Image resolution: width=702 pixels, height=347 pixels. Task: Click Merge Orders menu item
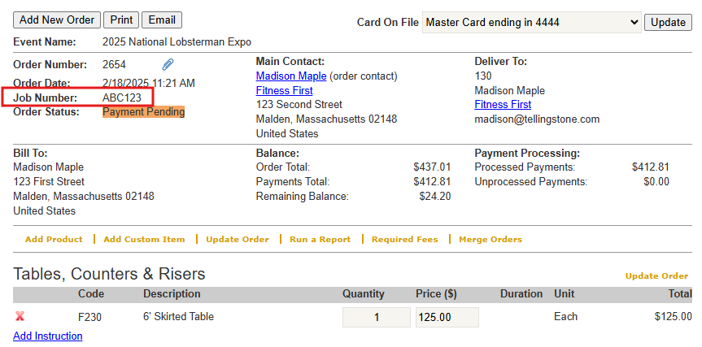click(x=491, y=240)
